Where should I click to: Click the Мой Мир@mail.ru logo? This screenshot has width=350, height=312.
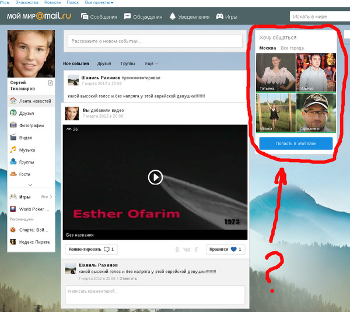pyautogui.click(x=39, y=16)
